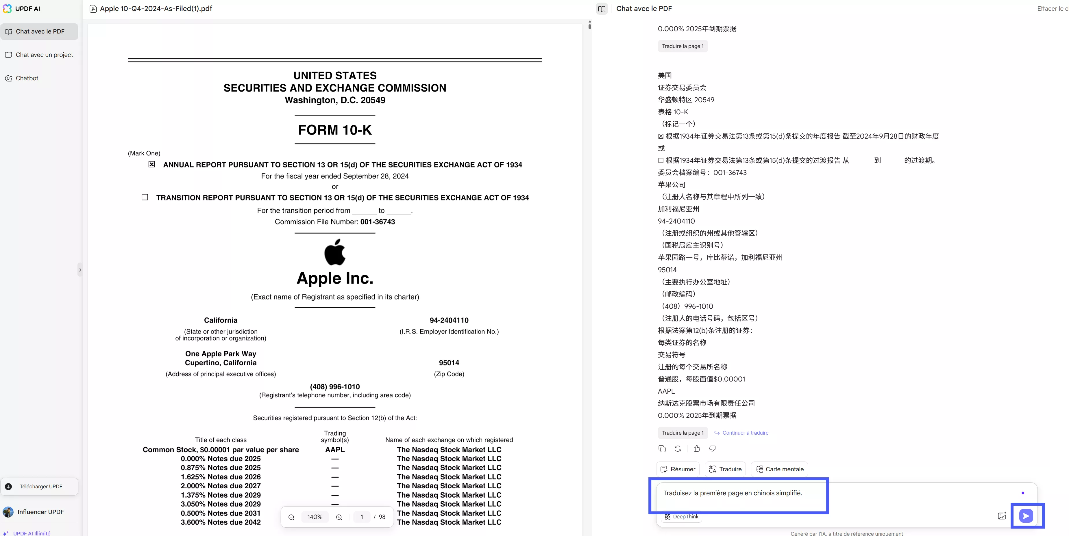Click the image upload icon in chat box
This screenshot has height=536, width=1069.
tap(1001, 516)
